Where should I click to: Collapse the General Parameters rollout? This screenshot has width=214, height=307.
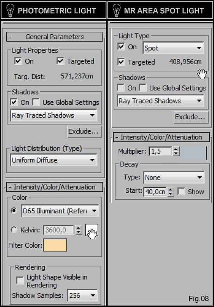click(54, 37)
